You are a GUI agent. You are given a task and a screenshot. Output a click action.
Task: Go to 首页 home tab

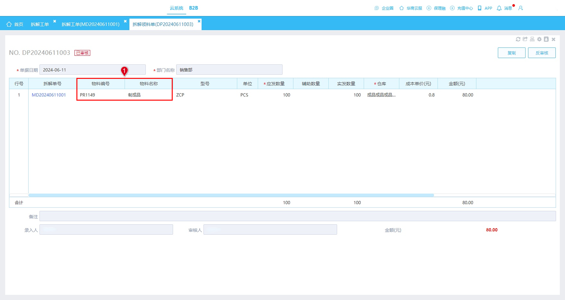click(15, 24)
